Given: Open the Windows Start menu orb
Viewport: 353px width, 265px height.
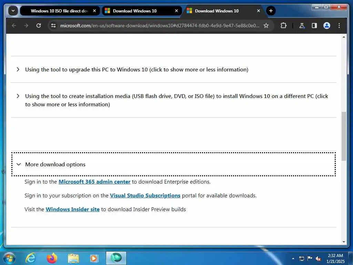Looking at the screenshot, I should pyautogui.click(x=9, y=258).
